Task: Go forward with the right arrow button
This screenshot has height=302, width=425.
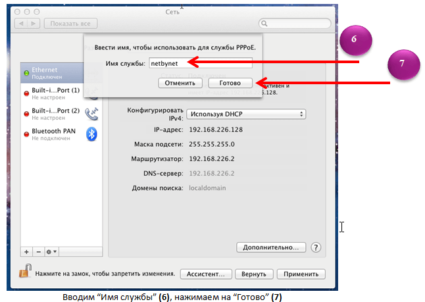Action: click(x=34, y=24)
